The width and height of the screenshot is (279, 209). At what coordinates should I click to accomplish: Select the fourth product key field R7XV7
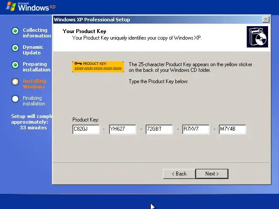pyautogui.click(x=196, y=129)
